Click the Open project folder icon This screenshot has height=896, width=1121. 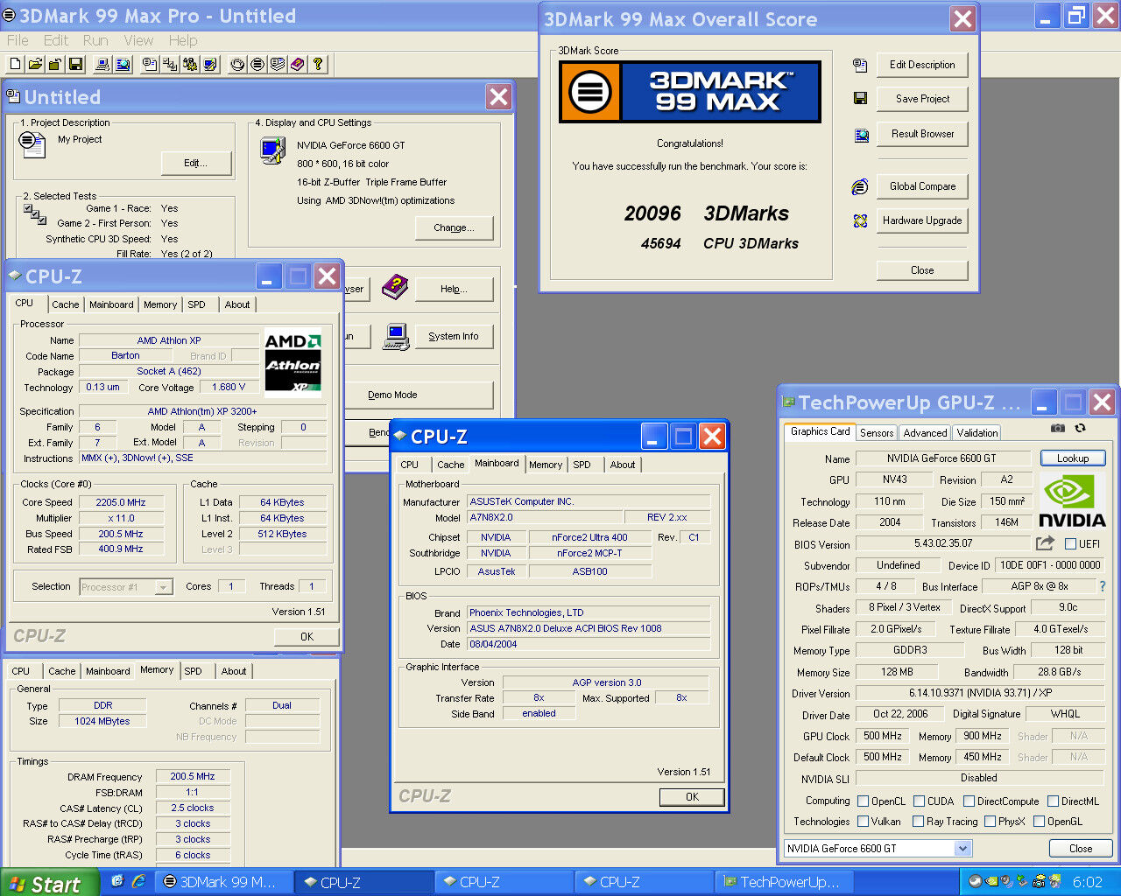(35, 64)
